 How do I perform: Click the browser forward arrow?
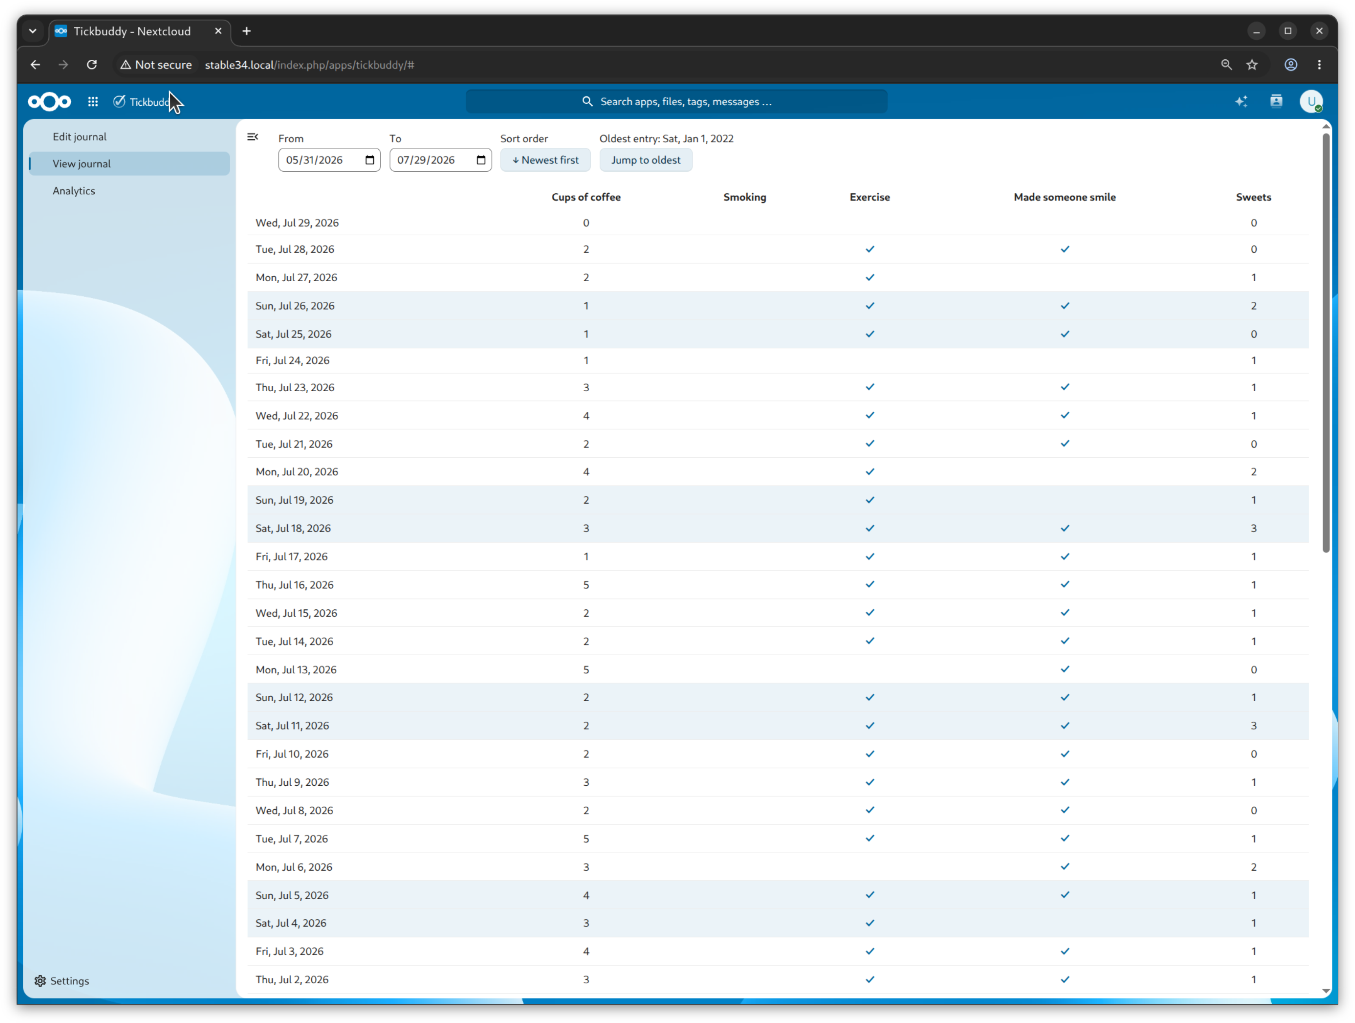click(x=64, y=65)
